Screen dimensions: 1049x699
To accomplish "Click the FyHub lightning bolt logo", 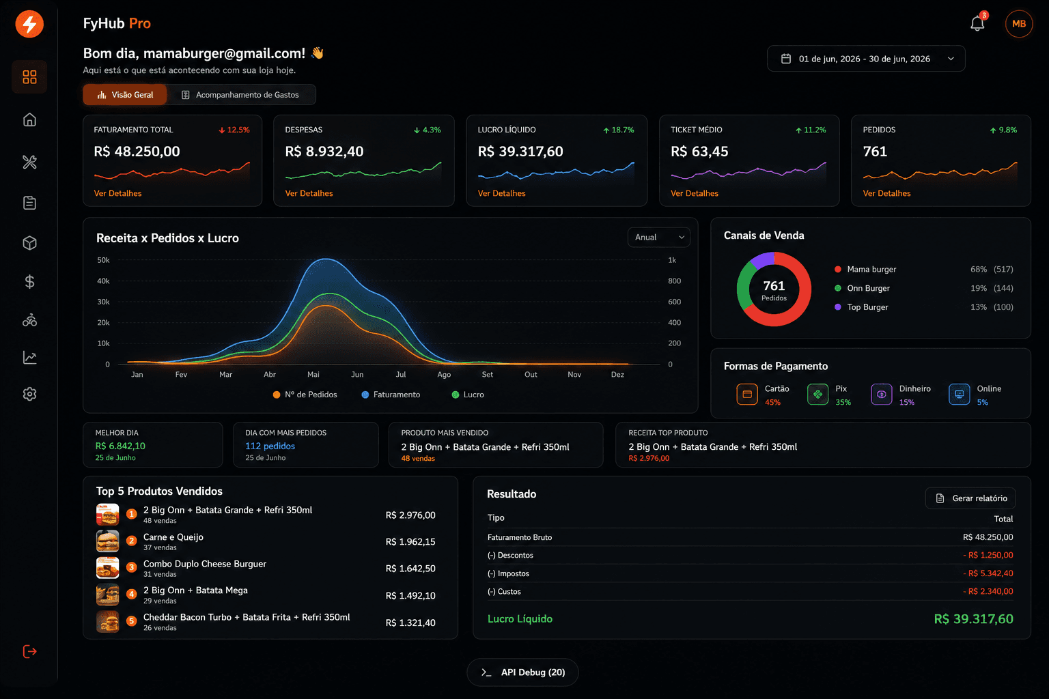I will tap(29, 24).
